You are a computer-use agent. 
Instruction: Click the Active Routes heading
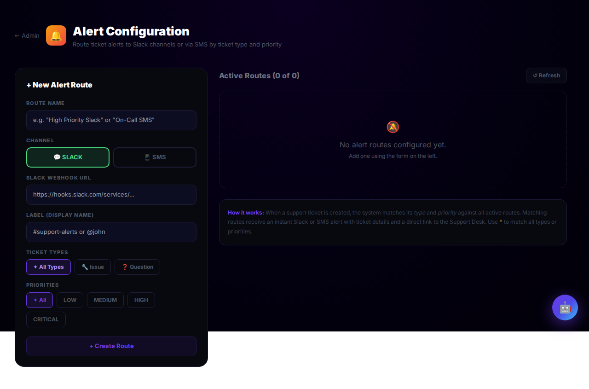coord(259,75)
